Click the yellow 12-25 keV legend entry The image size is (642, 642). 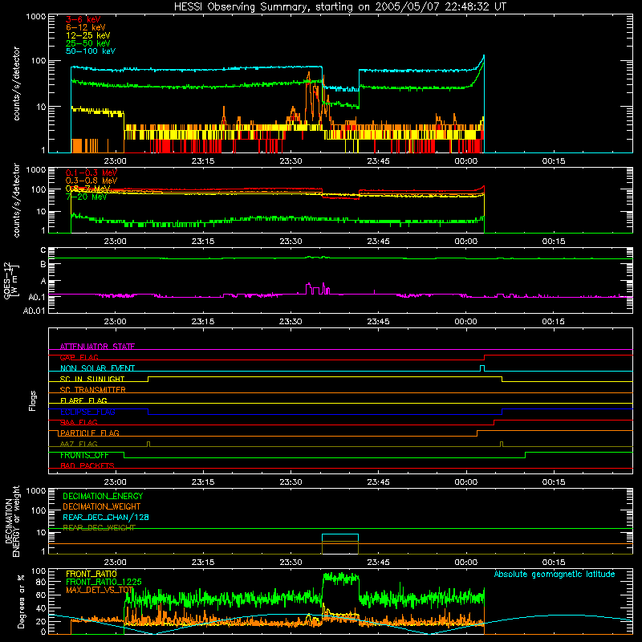click(87, 35)
